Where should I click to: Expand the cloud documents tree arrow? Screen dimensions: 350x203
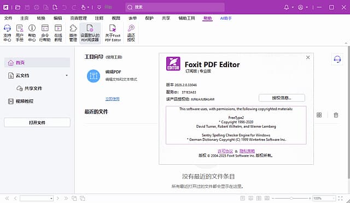tap(67, 75)
